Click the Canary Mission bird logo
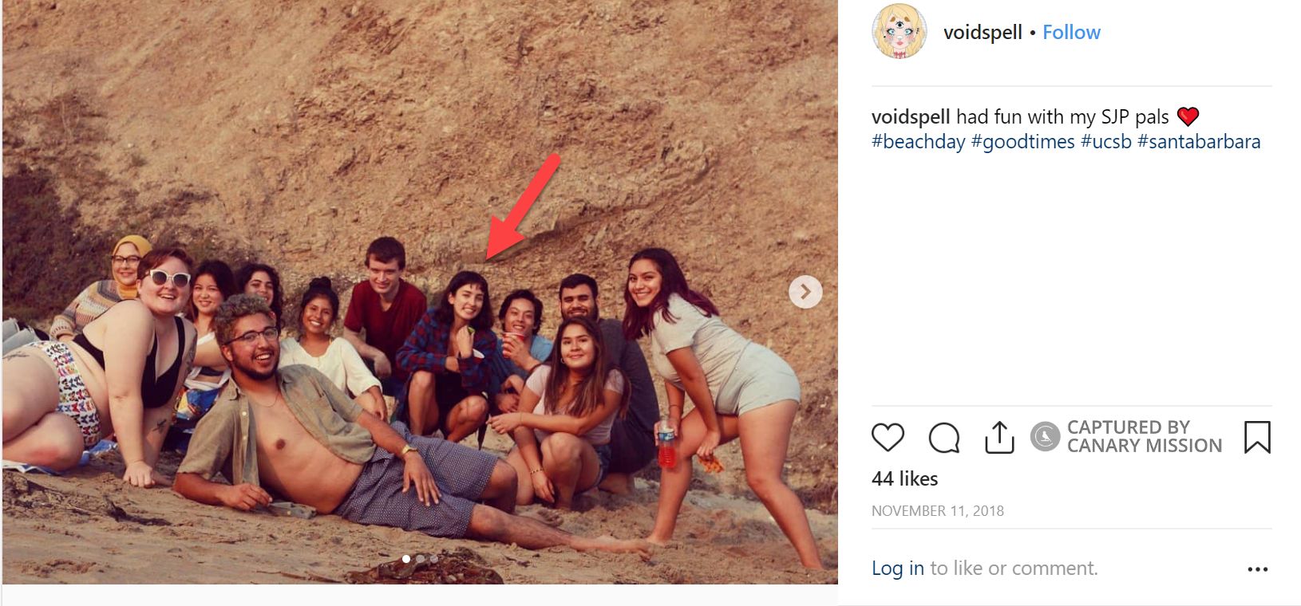Viewport: 1301px width, 606px height. tap(1046, 437)
